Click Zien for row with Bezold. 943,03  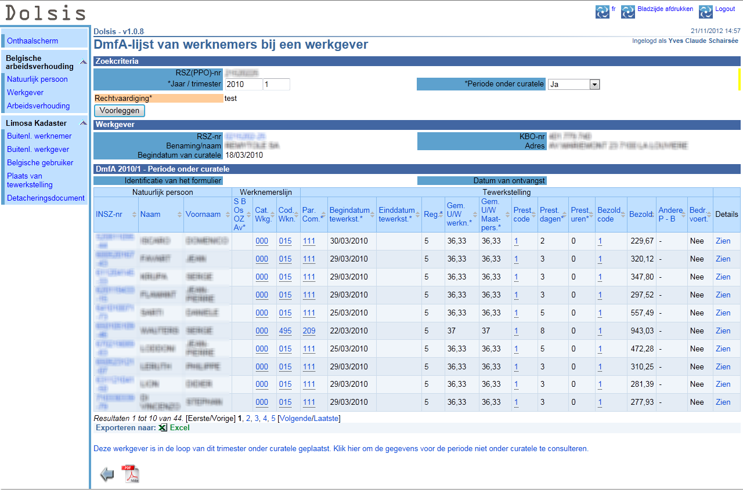pos(723,331)
